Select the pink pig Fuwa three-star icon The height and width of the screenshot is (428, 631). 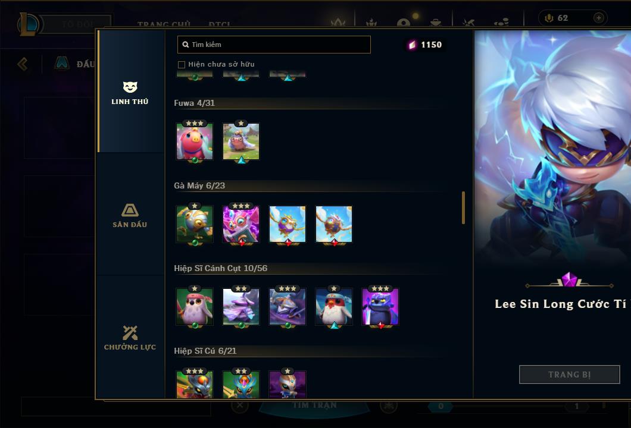tap(195, 141)
